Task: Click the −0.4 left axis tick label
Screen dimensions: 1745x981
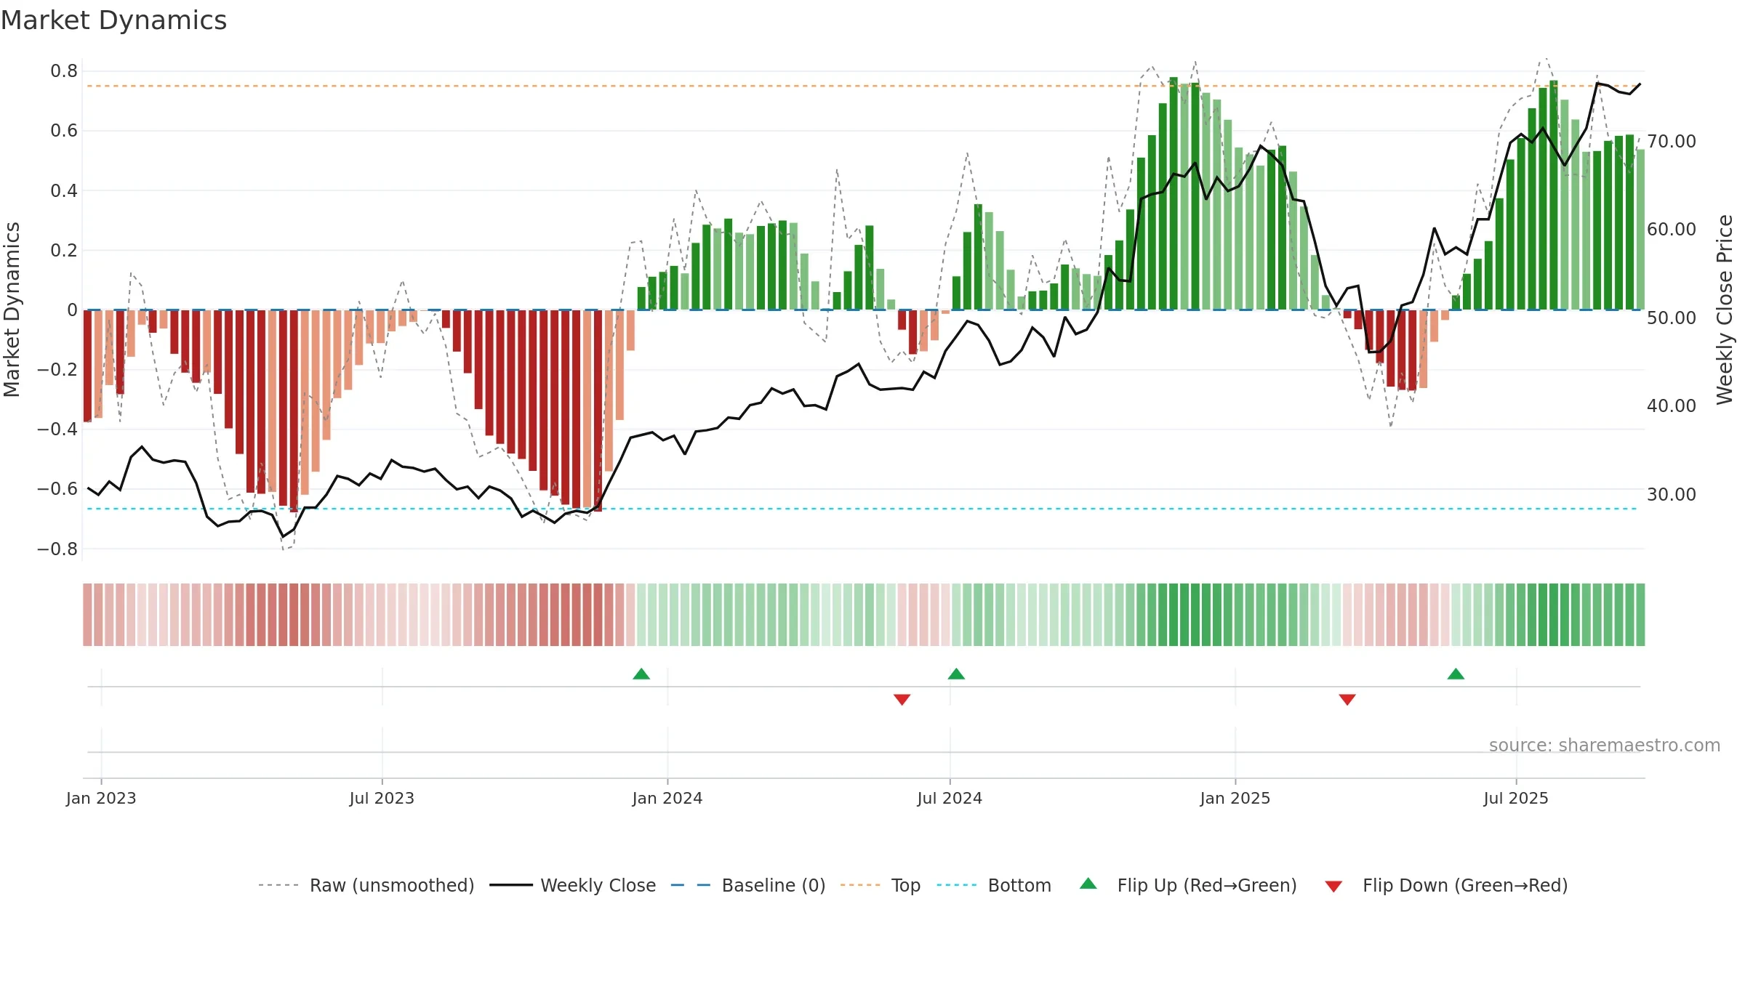Action: 57,429
